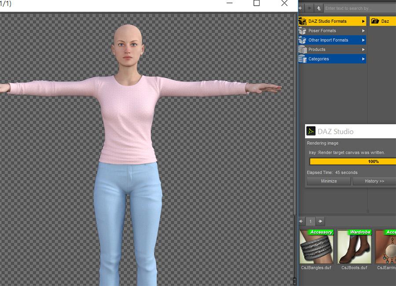The width and height of the screenshot is (396, 286).
Task: Open Poser Formats category
Action: pos(332,30)
